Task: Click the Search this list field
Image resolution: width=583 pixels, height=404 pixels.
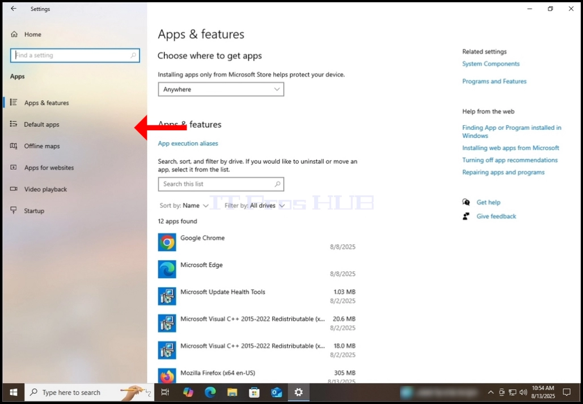Action: (x=221, y=184)
